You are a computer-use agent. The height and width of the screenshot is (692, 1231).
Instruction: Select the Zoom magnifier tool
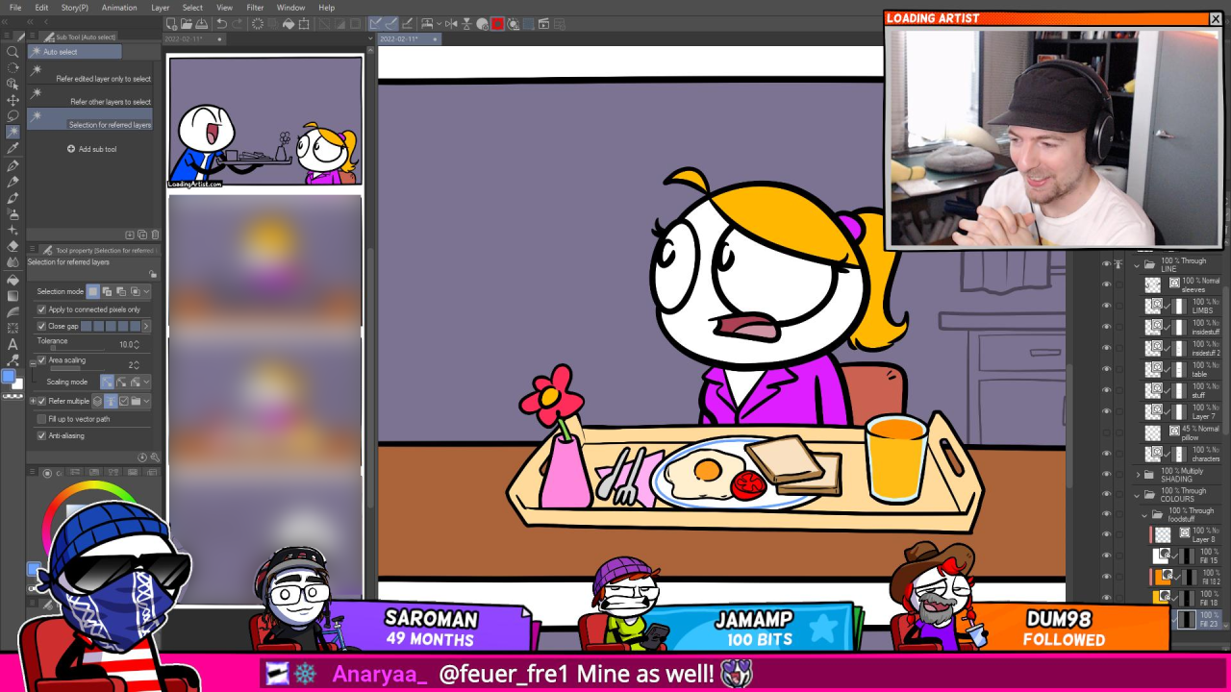click(13, 53)
